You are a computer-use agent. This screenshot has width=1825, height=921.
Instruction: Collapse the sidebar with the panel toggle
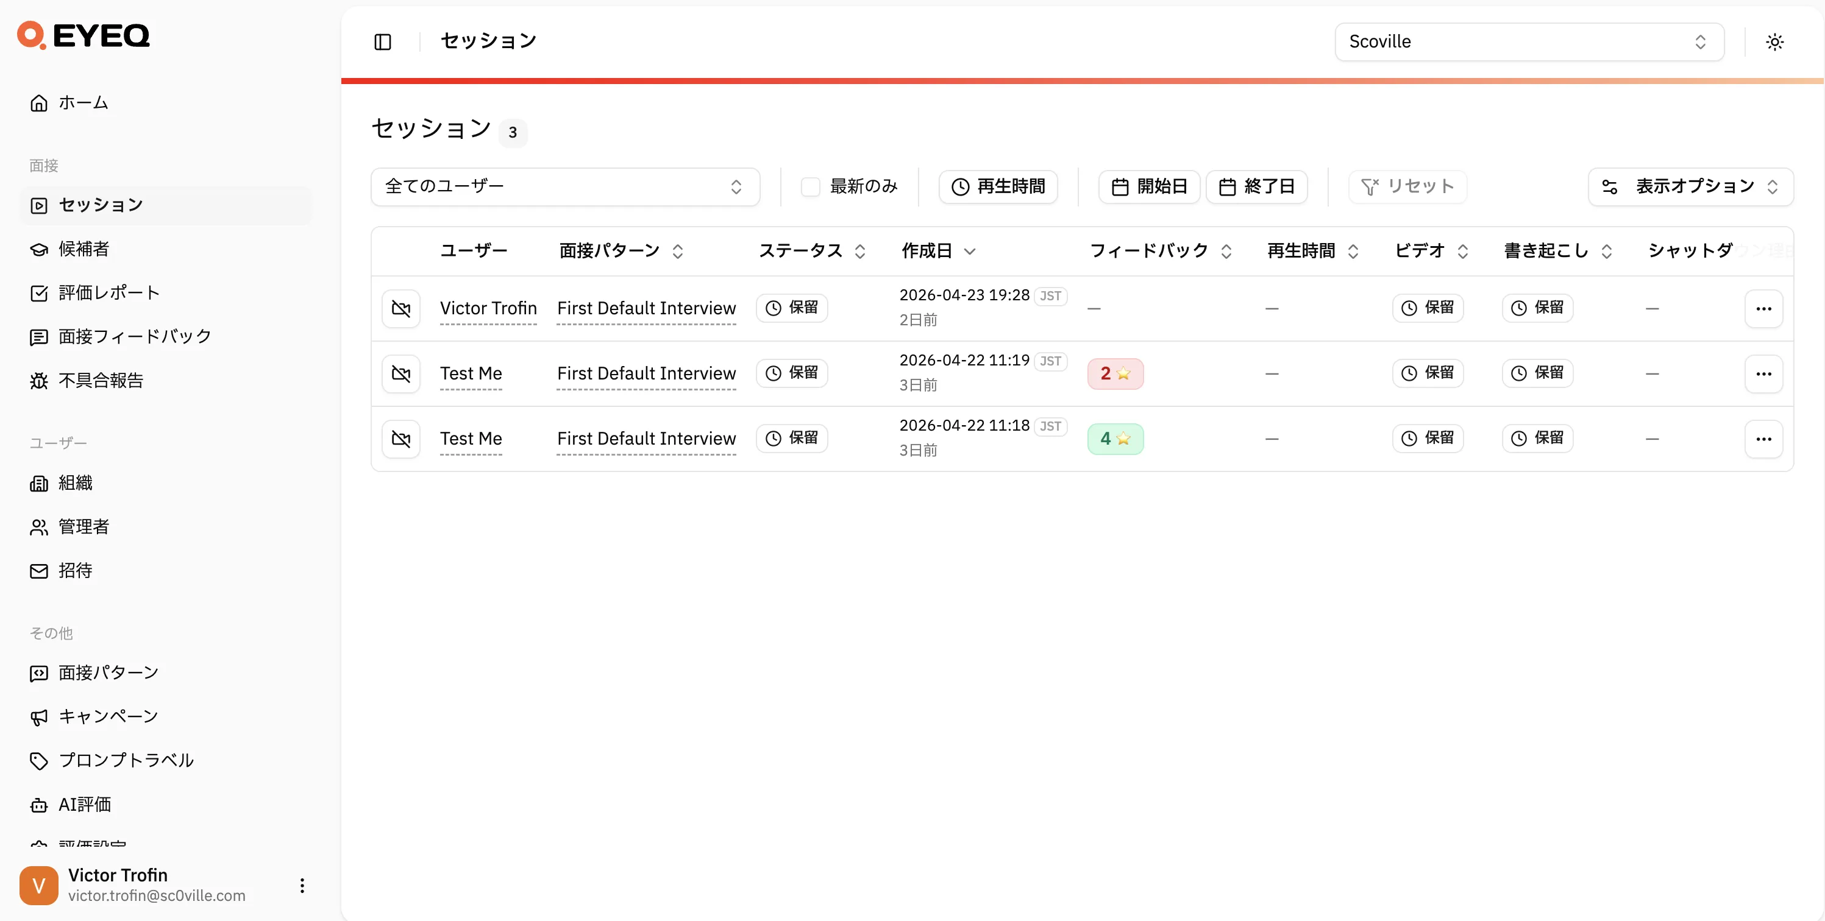[x=383, y=41]
